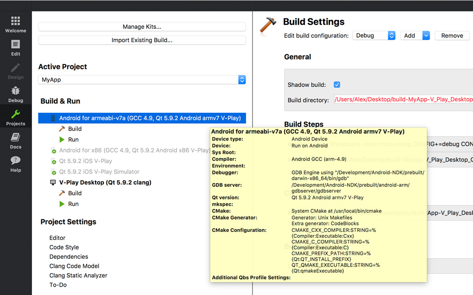Viewport: 473px width, 295px height.
Task: Click 'Run on Android' device value
Action: [x=310, y=146]
